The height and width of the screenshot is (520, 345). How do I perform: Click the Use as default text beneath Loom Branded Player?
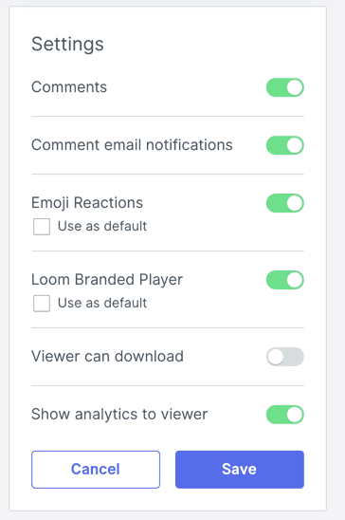[x=102, y=303]
